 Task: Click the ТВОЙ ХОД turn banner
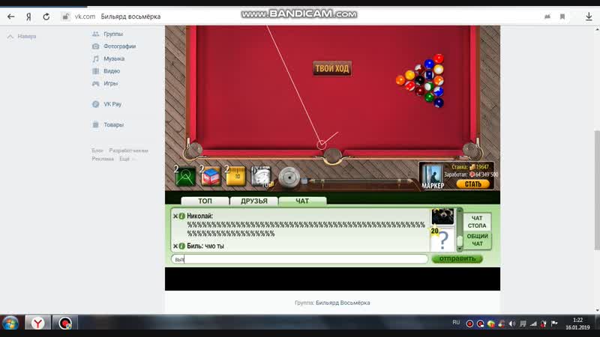pyautogui.click(x=332, y=69)
